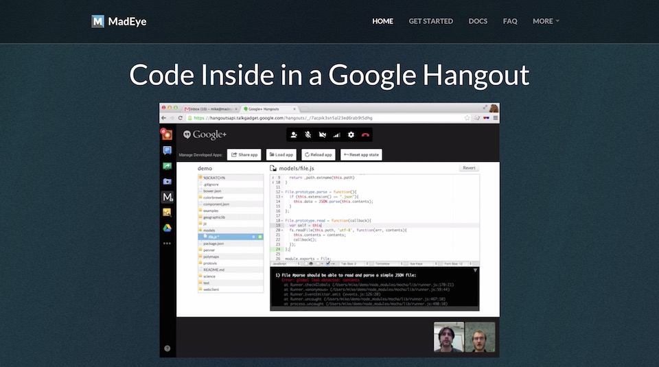Expand the colorbrewer folder
The height and width of the screenshot is (367, 659).
coord(231,198)
